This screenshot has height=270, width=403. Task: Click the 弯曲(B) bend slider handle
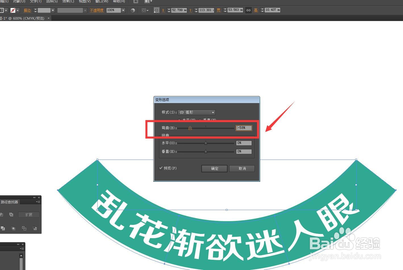[x=190, y=128]
